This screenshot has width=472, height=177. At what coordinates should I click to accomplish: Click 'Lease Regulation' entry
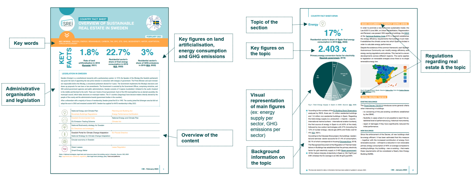pyautogui.click(x=119, y=147)
